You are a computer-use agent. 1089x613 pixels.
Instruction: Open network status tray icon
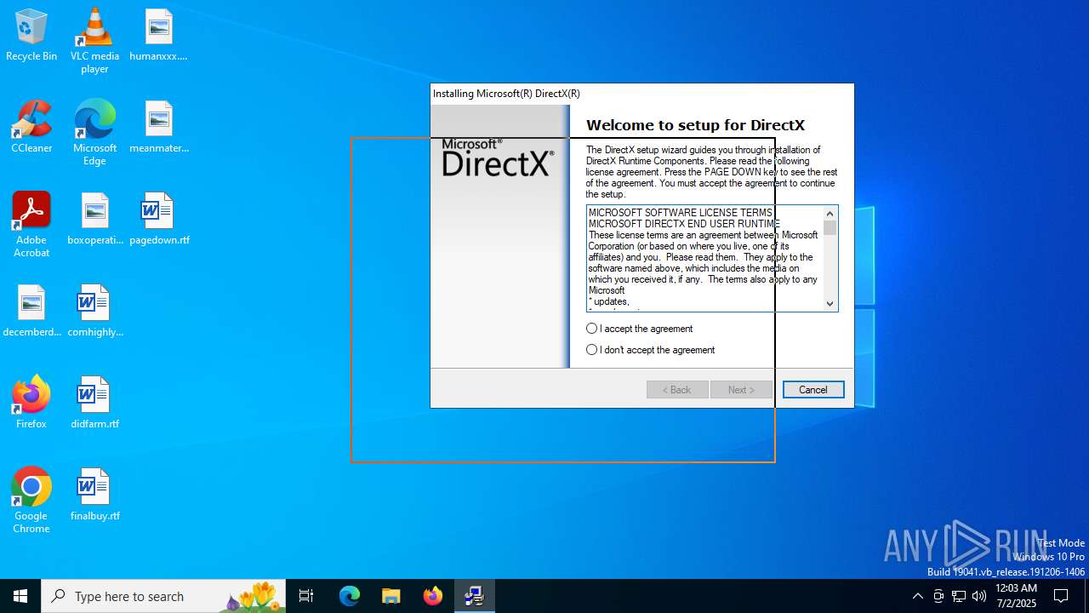pyautogui.click(x=959, y=596)
